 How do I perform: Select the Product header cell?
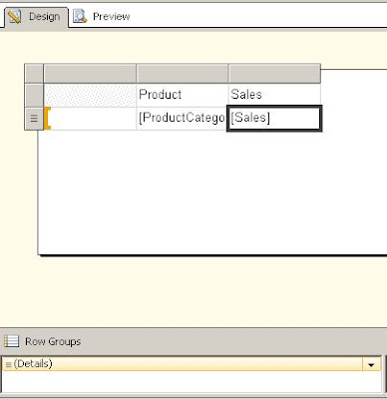tap(183, 95)
